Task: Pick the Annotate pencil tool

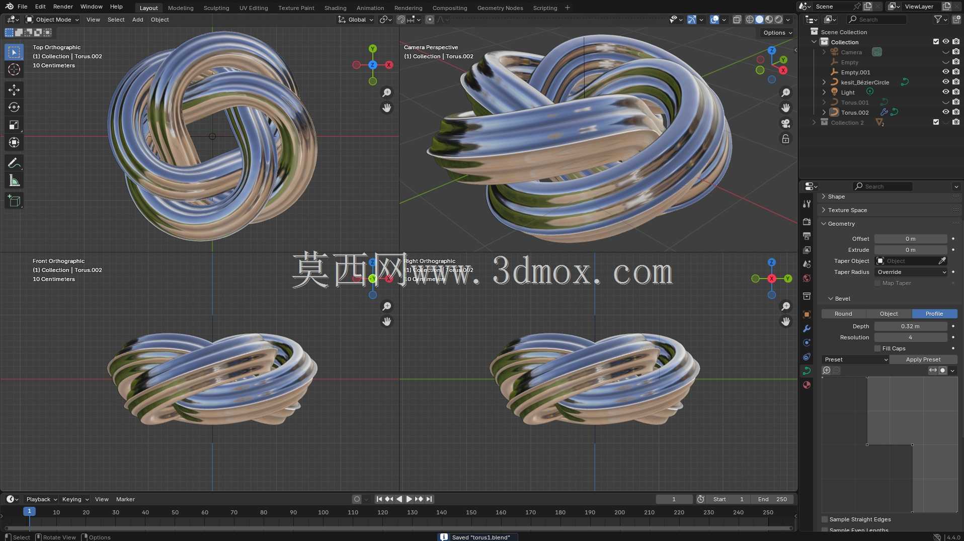Action: point(14,163)
